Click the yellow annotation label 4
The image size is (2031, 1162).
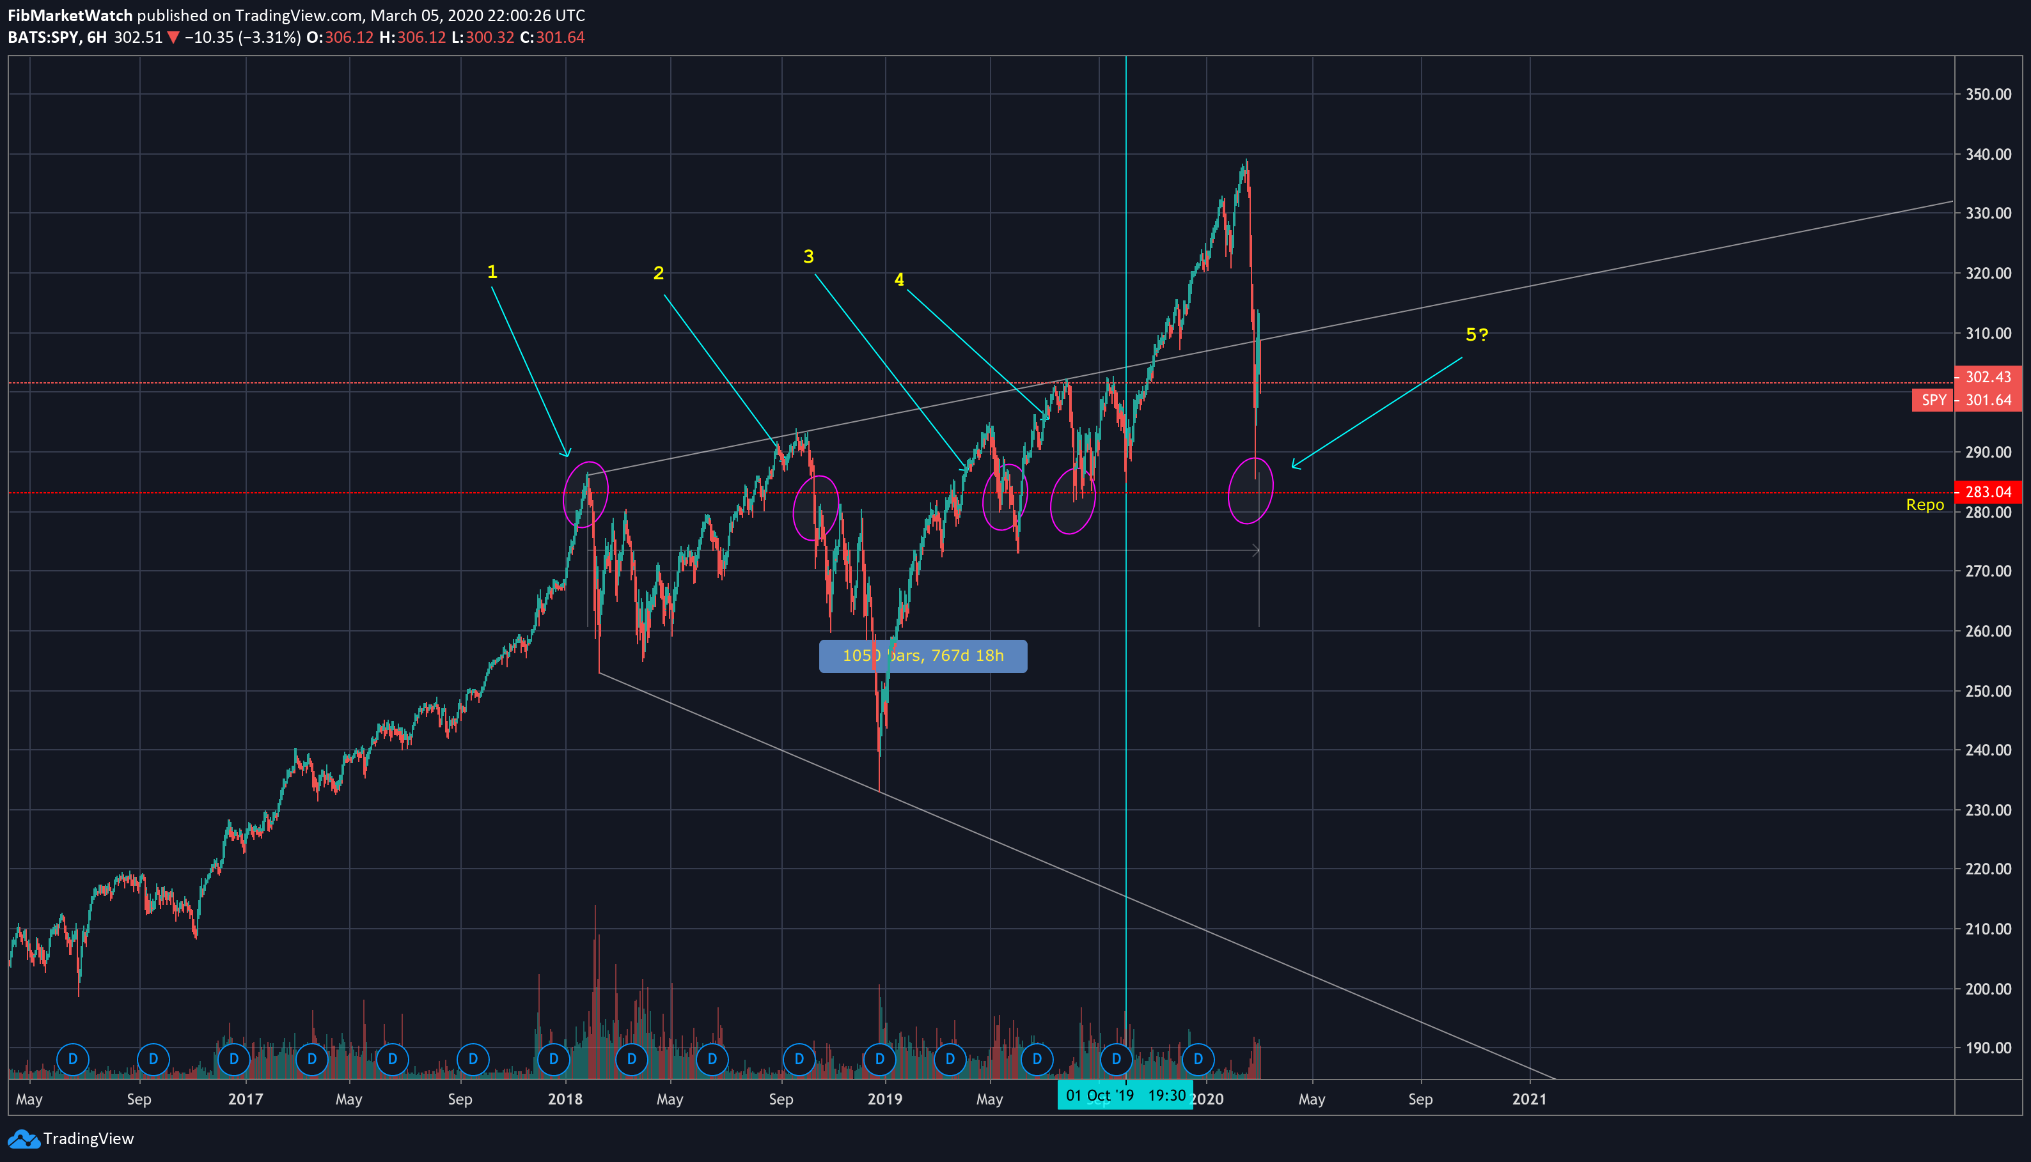(x=899, y=279)
